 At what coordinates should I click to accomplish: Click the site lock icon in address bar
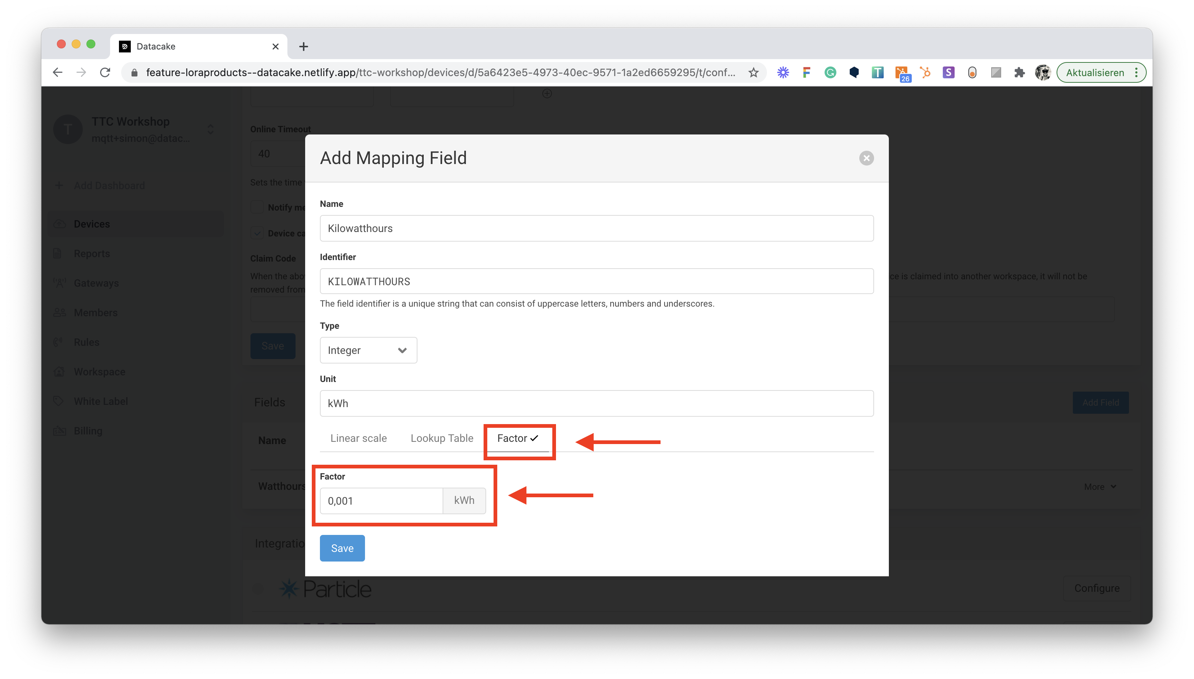tap(134, 73)
